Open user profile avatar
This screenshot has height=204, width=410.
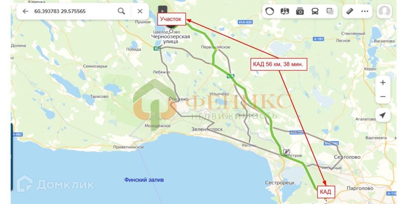click(x=384, y=11)
